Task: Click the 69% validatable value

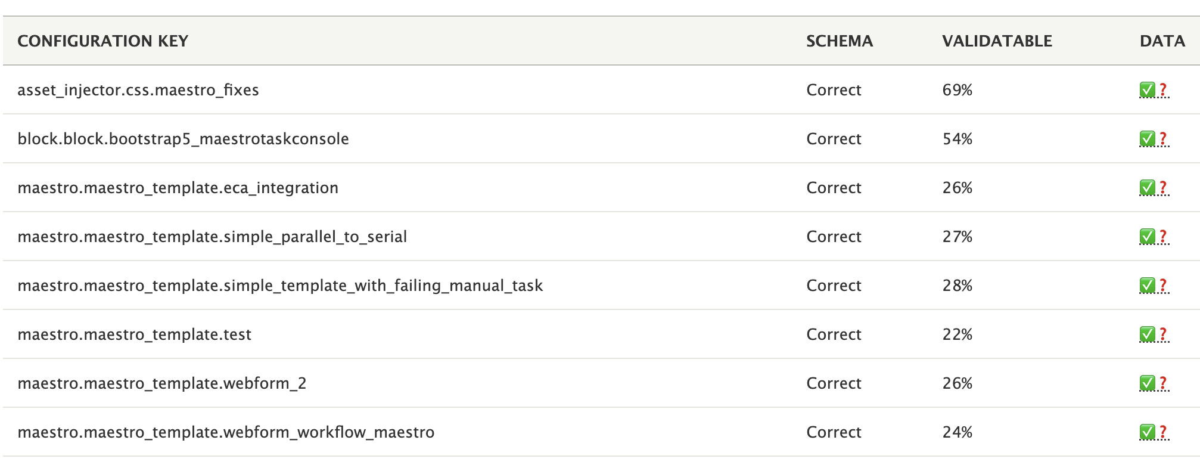Action: point(957,90)
